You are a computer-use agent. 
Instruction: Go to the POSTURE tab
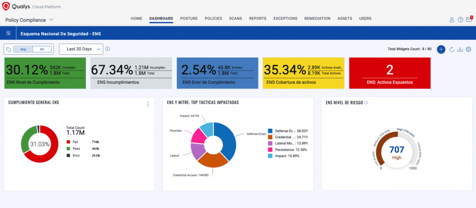pos(189,19)
